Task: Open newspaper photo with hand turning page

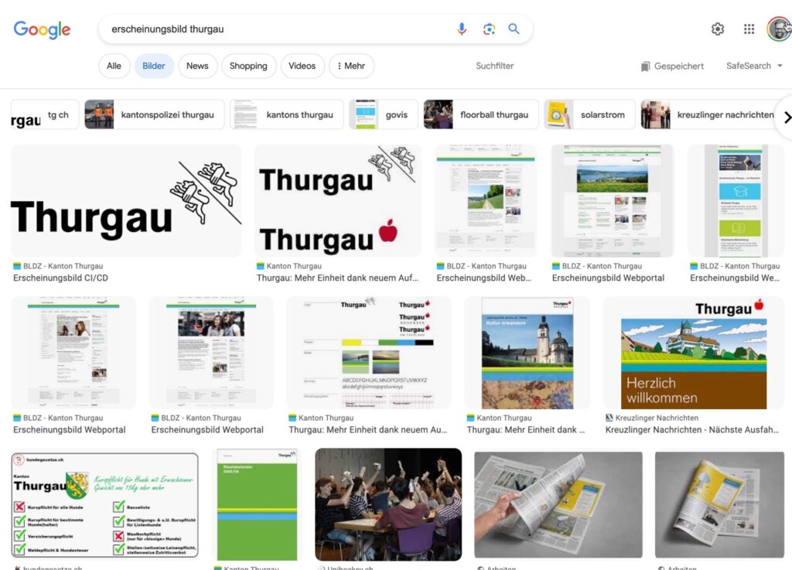Action: (x=558, y=504)
